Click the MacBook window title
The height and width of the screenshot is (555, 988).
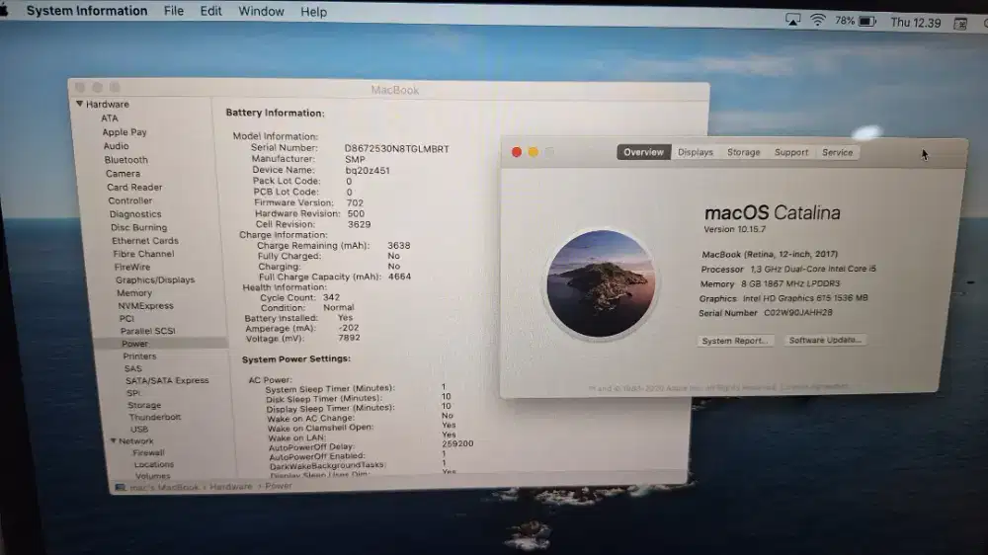pos(394,90)
